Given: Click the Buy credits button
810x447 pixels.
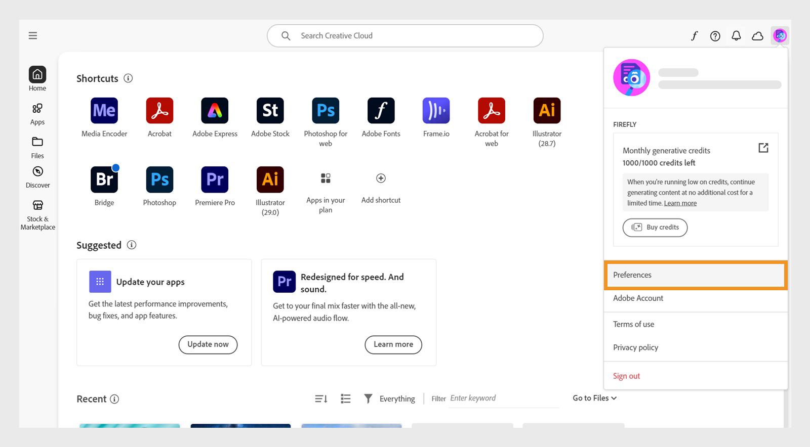Looking at the screenshot, I should (655, 228).
